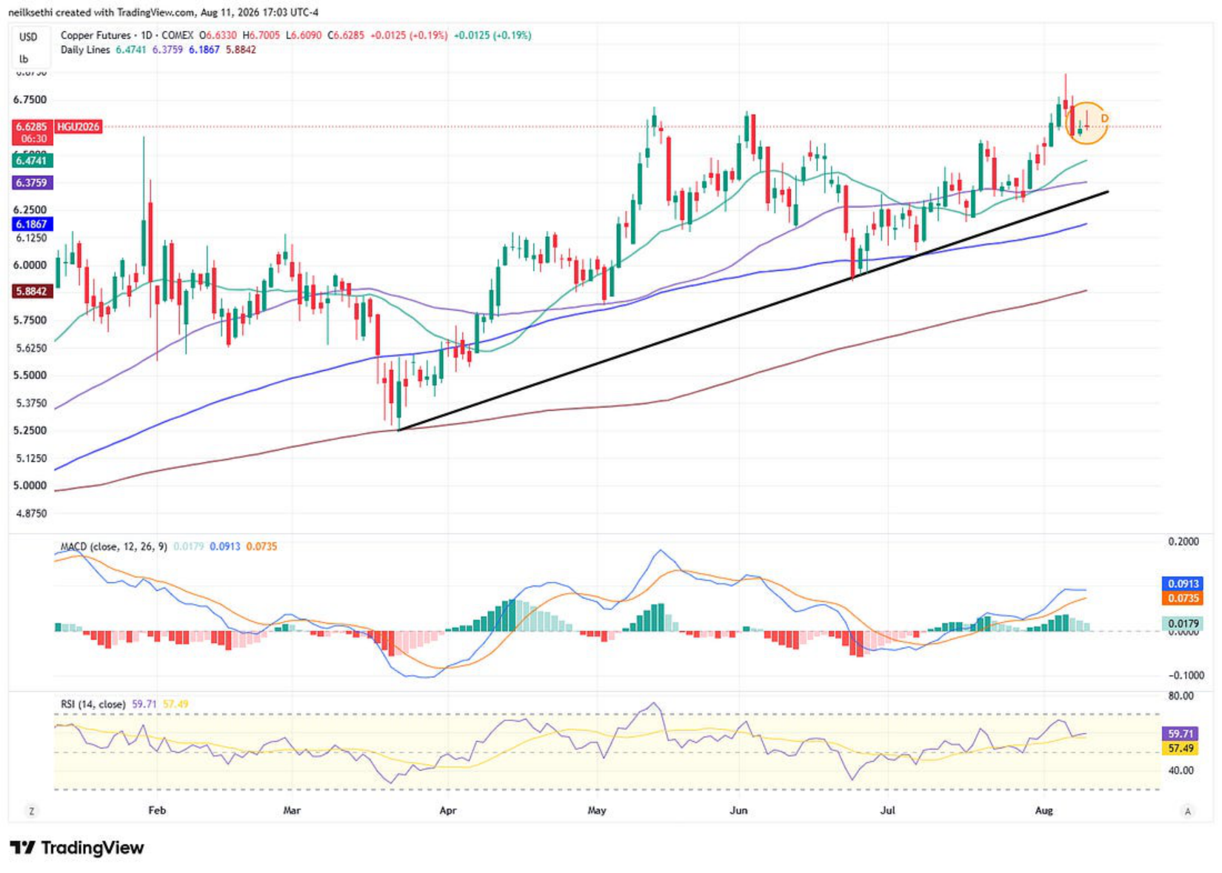Click the Jun label on time axis
This screenshot has height=873, width=1222.
(738, 811)
